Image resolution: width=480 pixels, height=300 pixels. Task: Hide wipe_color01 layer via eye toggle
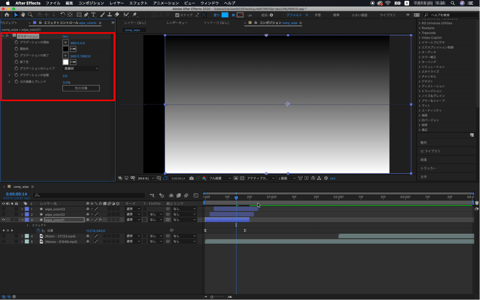pyautogui.click(x=3, y=220)
